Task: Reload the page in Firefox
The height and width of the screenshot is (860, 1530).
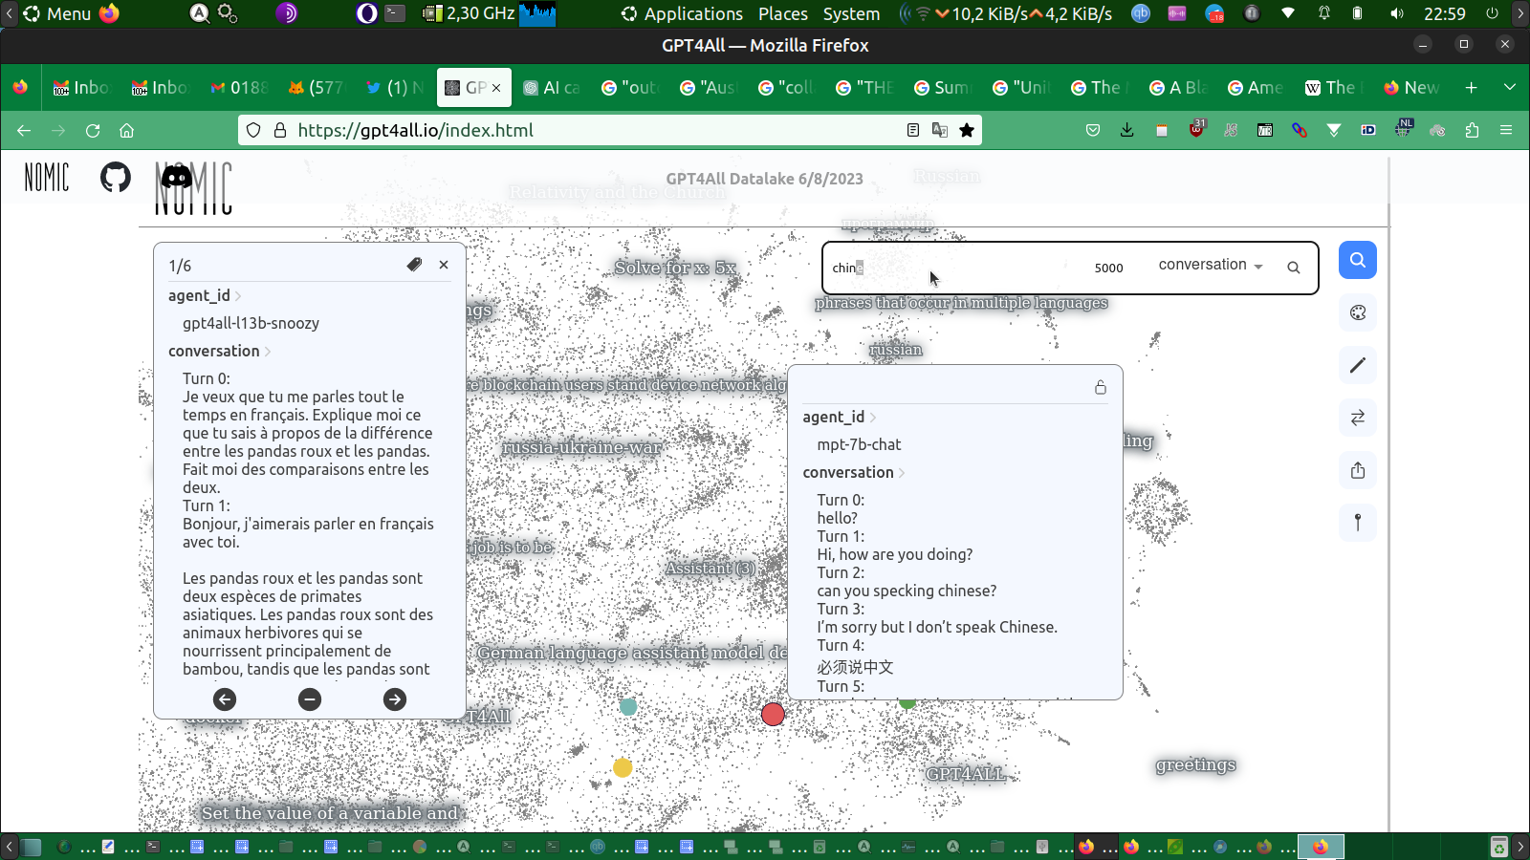Action: click(93, 130)
